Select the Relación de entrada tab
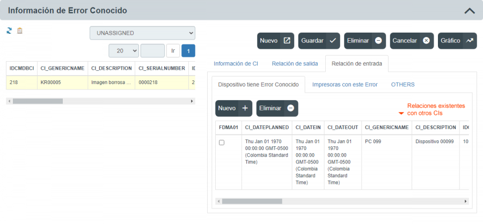Viewport: 483px width, 224px height. coord(357,64)
